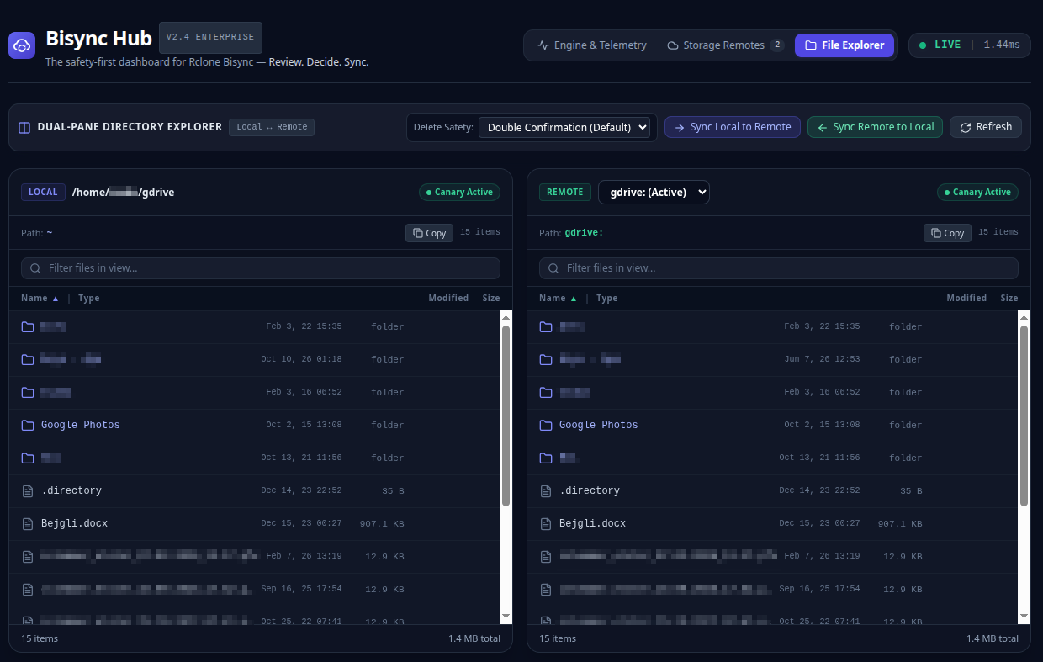Click Google Photos folder icon in local pane
The image size is (1043, 662).
[28, 425]
